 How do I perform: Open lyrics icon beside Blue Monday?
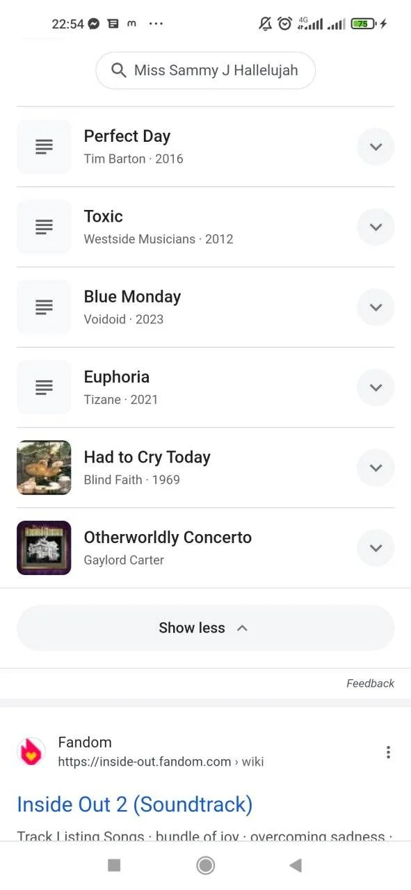[44, 307]
